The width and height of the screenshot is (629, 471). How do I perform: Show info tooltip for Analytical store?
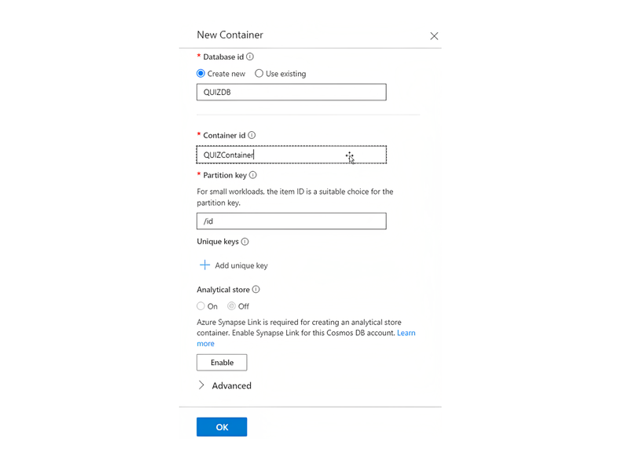pyautogui.click(x=256, y=289)
